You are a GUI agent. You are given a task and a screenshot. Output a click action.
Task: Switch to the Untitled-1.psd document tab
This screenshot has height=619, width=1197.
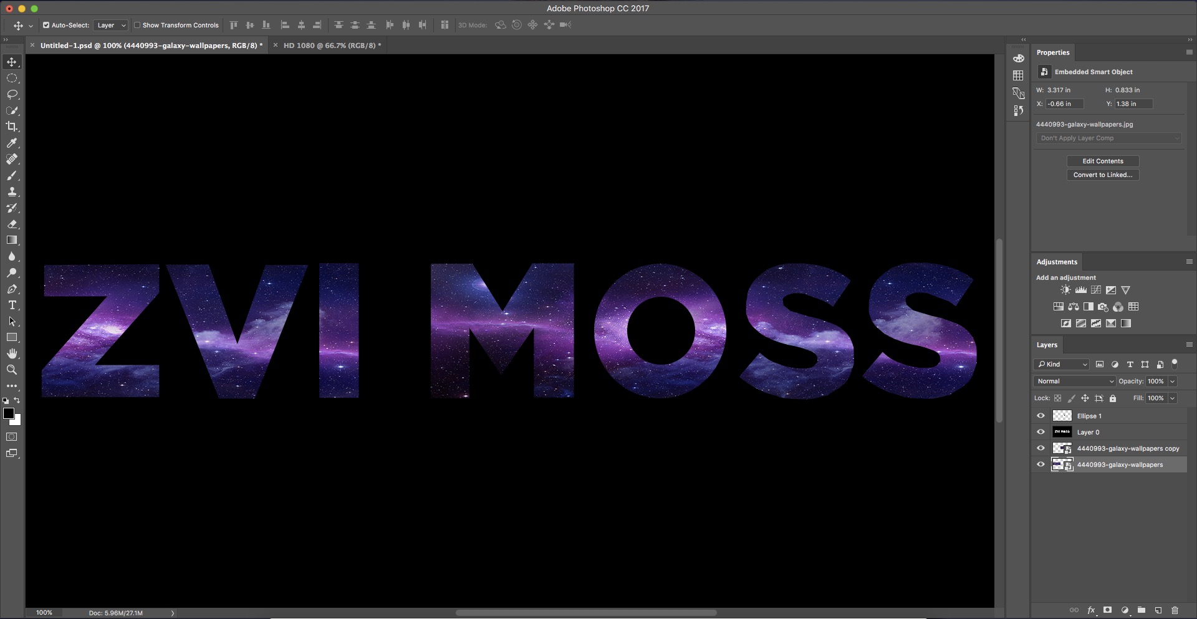coord(151,46)
